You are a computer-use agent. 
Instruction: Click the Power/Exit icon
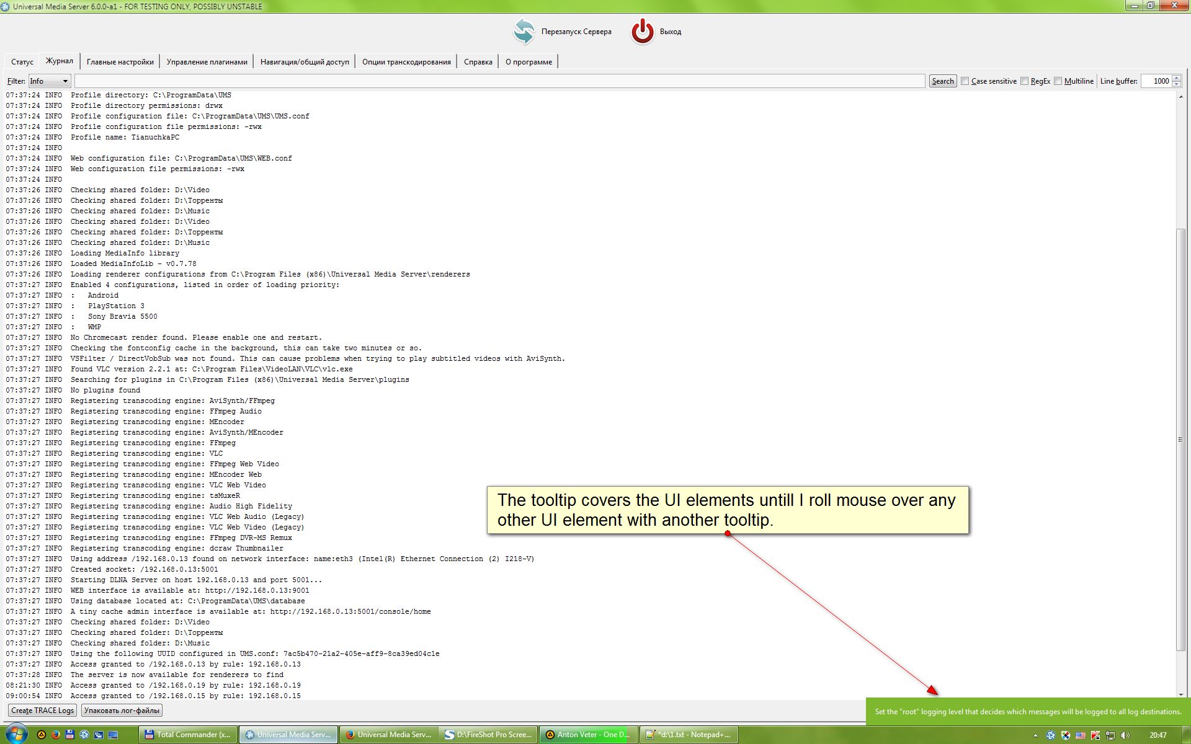pos(642,30)
